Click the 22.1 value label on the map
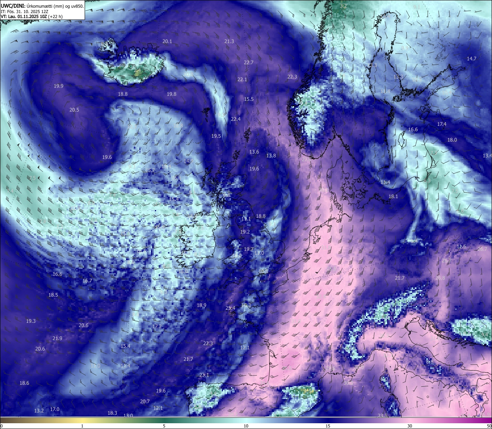 pyautogui.click(x=242, y=79)
